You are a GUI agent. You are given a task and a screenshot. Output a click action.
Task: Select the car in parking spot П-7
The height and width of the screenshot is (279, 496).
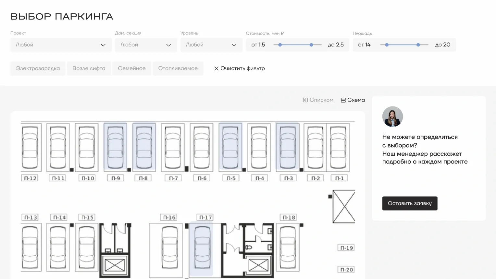(173, 147)
